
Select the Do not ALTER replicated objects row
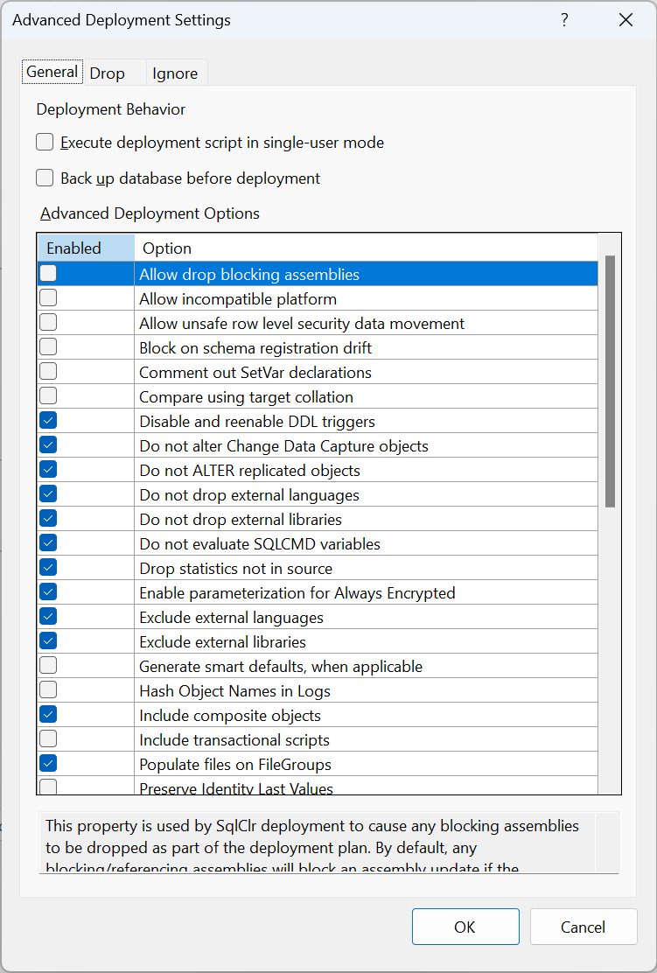pyautogui.click(x=318, y=471)
